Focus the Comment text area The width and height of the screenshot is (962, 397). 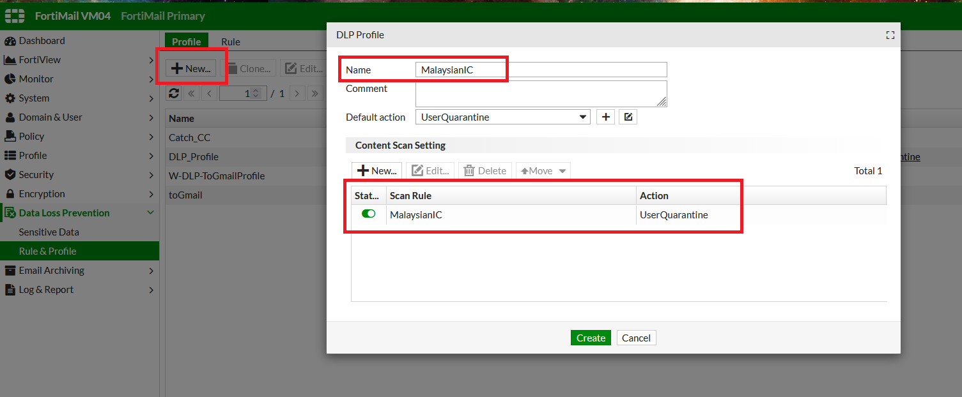[541, 93]
